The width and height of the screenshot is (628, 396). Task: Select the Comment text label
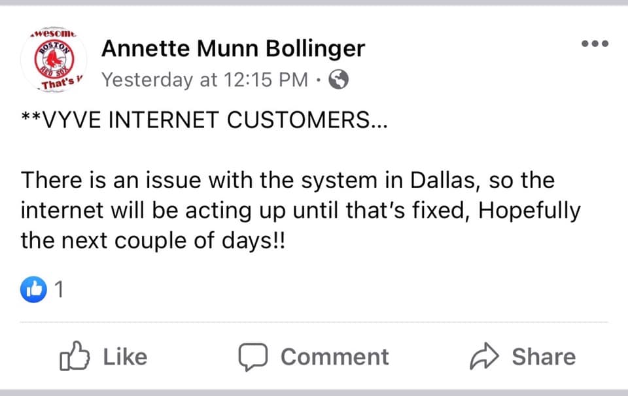tap(334, 357)
